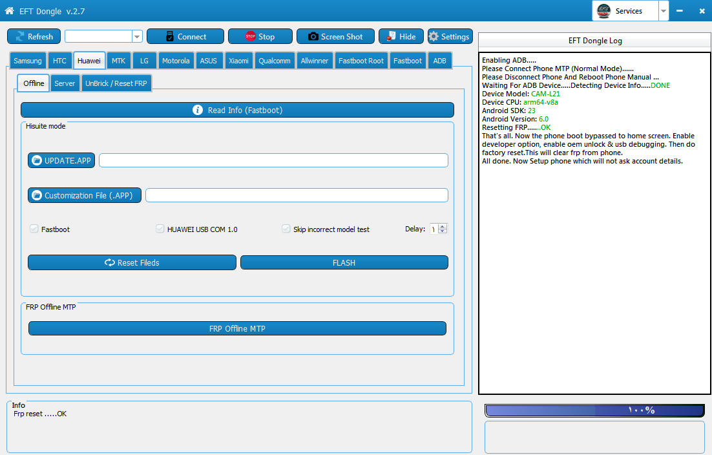The image size is (712, 455).
Task: Click the folder icon on UPDATE.APP
Action: pos(37,160)
